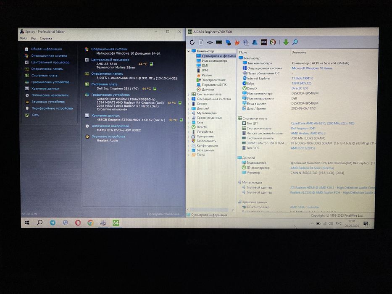Image resolution: width=392 pixels, height=294 pixels.
Task: Open Chrome from the taskbar
Action: [x=90, y=223]
